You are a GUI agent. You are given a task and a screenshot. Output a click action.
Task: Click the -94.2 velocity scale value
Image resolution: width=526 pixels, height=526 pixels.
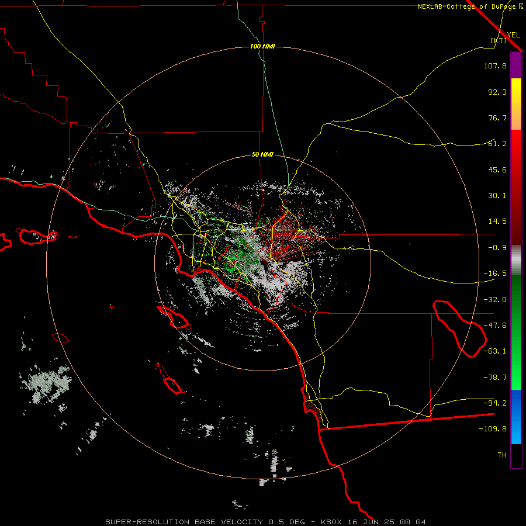click(x=495, y=403)
